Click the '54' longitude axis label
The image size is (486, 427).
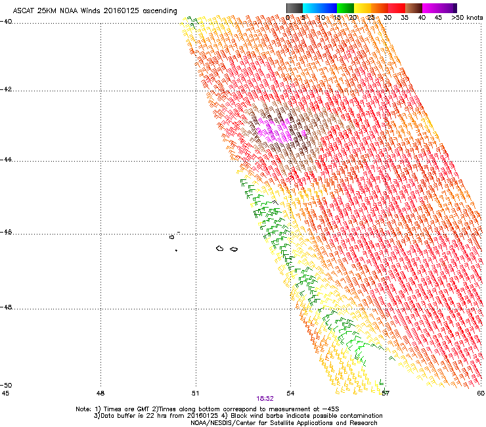[290, 393]
